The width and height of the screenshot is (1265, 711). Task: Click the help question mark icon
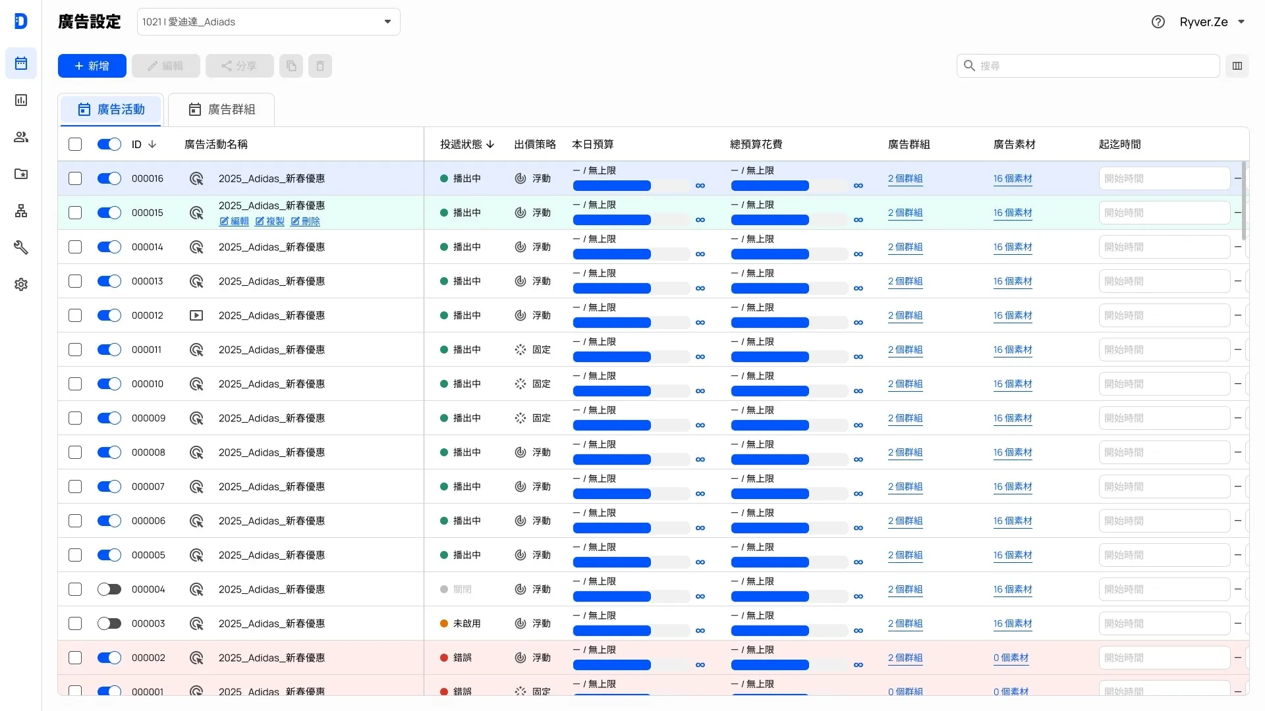(1158, 22)
